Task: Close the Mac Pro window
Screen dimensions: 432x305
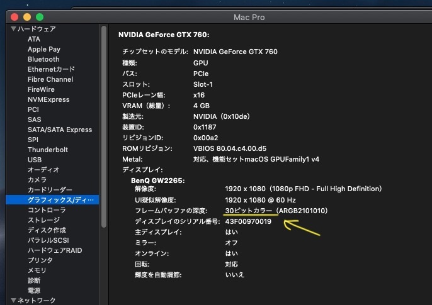Action: [14, 17]
